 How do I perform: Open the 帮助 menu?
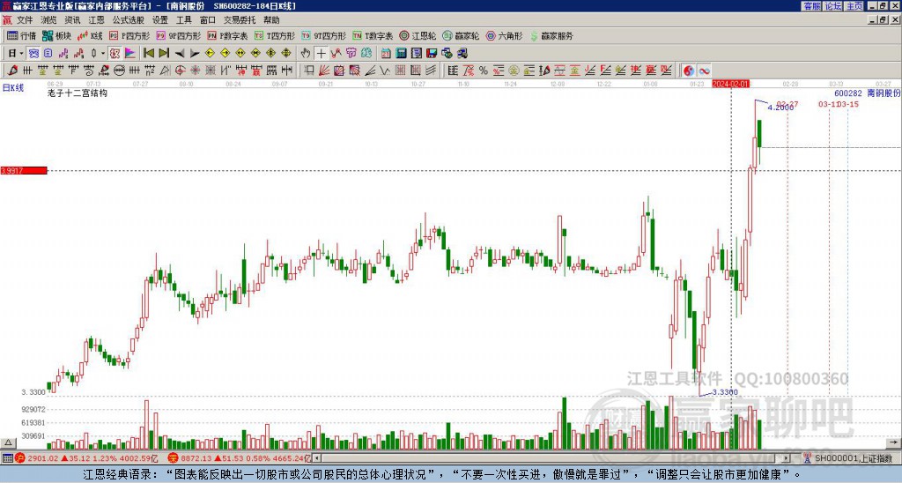[x=271, y=20]
